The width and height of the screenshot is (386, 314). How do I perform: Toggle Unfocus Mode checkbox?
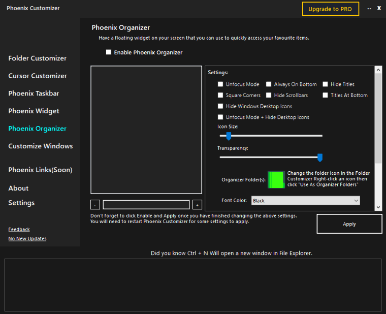coord(220,84)
